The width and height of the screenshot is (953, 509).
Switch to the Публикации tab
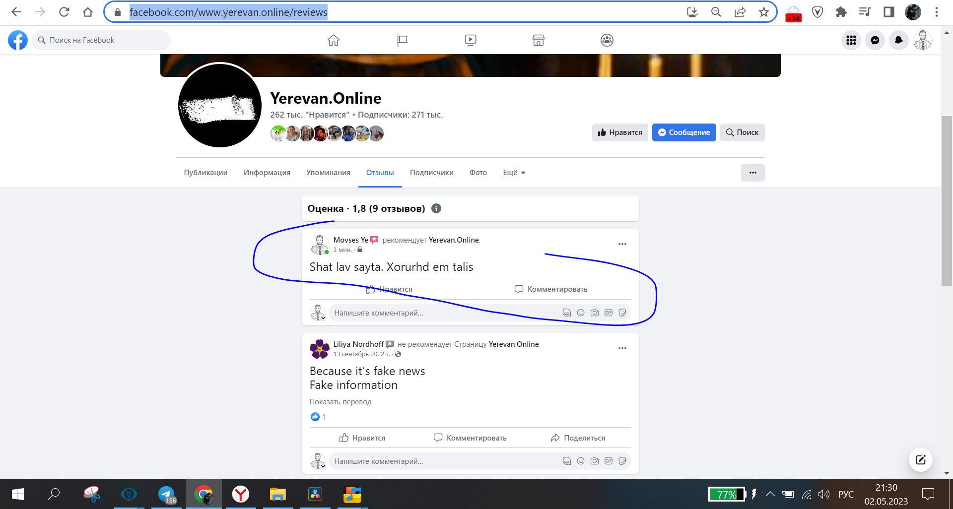205,173
